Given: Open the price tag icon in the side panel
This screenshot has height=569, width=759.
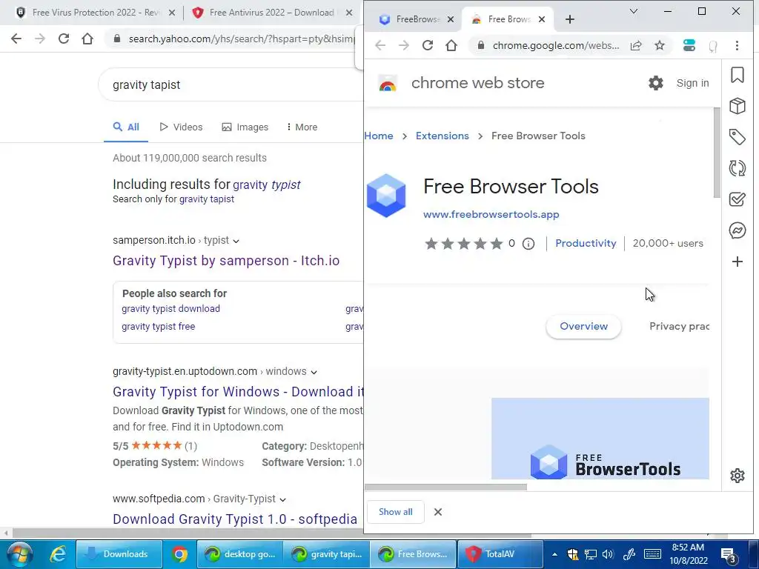Looking at the screenshot, I should click(x=738, y=137).
